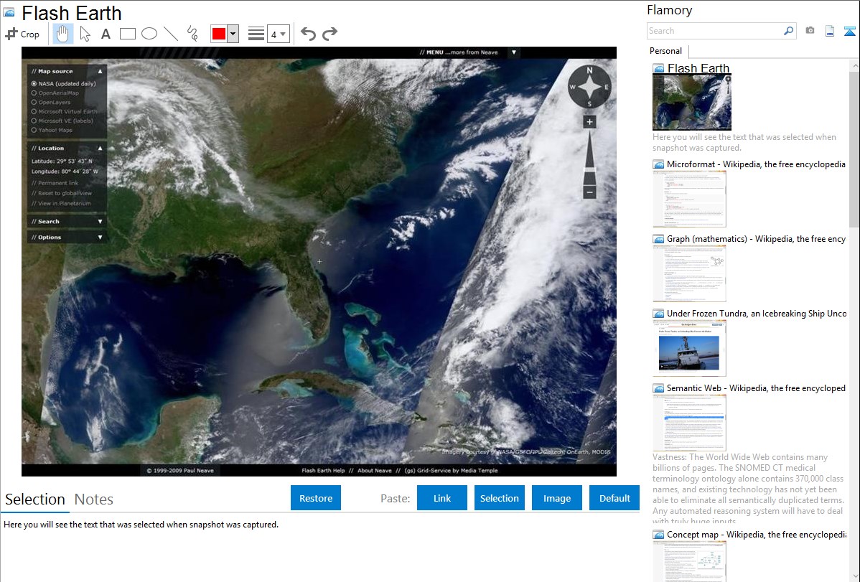
Task: Open the Graph (mathematics) snapshot thumbnail
Action: click(x=689, y=273)
